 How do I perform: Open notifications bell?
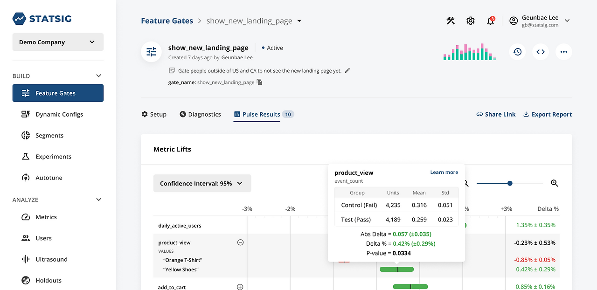coord(490,21)
